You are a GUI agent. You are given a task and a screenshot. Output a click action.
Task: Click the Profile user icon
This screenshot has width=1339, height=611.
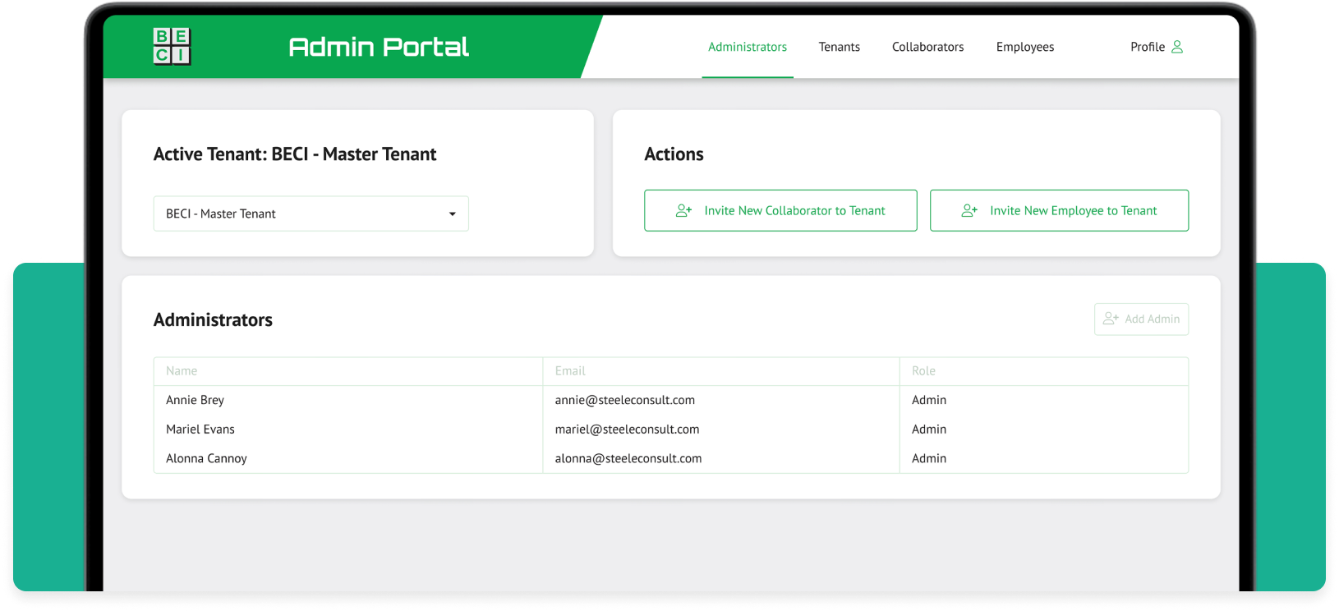1177,47
